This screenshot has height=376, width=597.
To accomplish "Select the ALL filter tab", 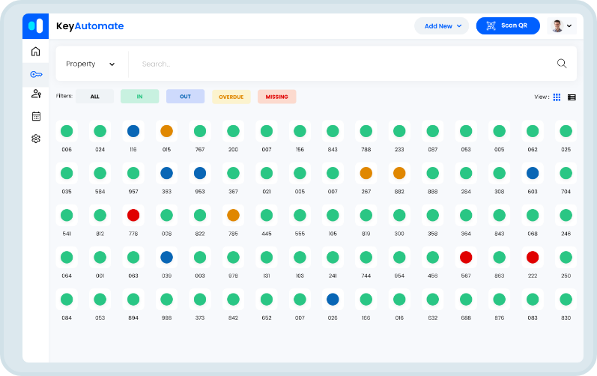I will pyautogui.click(x=94, y=97).
